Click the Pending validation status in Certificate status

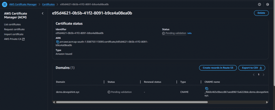pyautogui.click(x=174, y=33)
